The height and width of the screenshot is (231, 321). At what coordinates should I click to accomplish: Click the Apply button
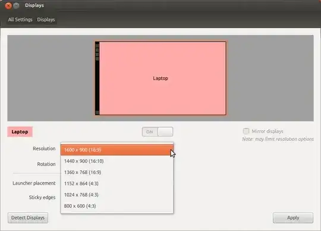tap(293, 218)
